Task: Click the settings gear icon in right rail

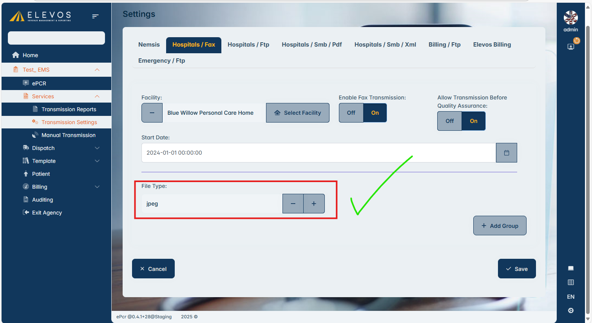Action: pos(570,310)
